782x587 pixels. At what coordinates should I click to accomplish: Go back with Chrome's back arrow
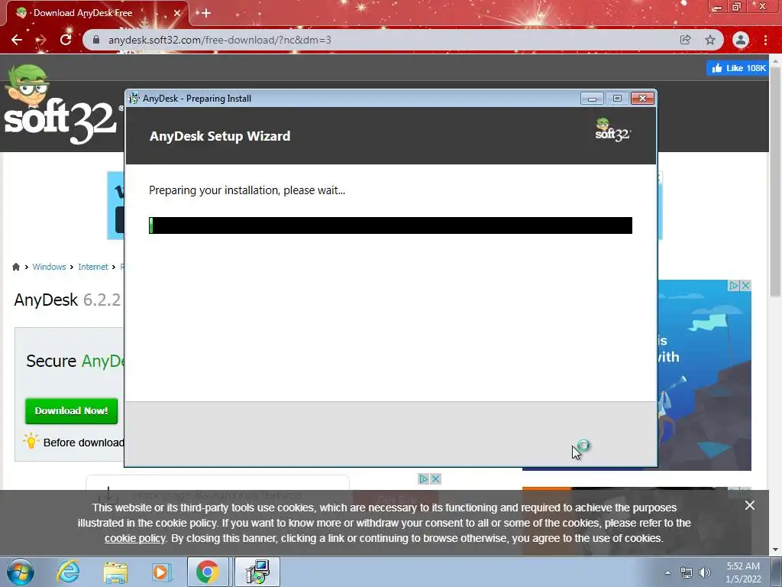[x=17, y=40]
